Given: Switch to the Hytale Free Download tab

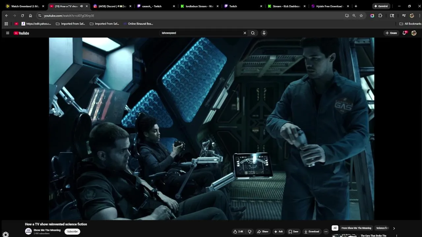Looking at the screenshot, I should [x=329, y=6].
